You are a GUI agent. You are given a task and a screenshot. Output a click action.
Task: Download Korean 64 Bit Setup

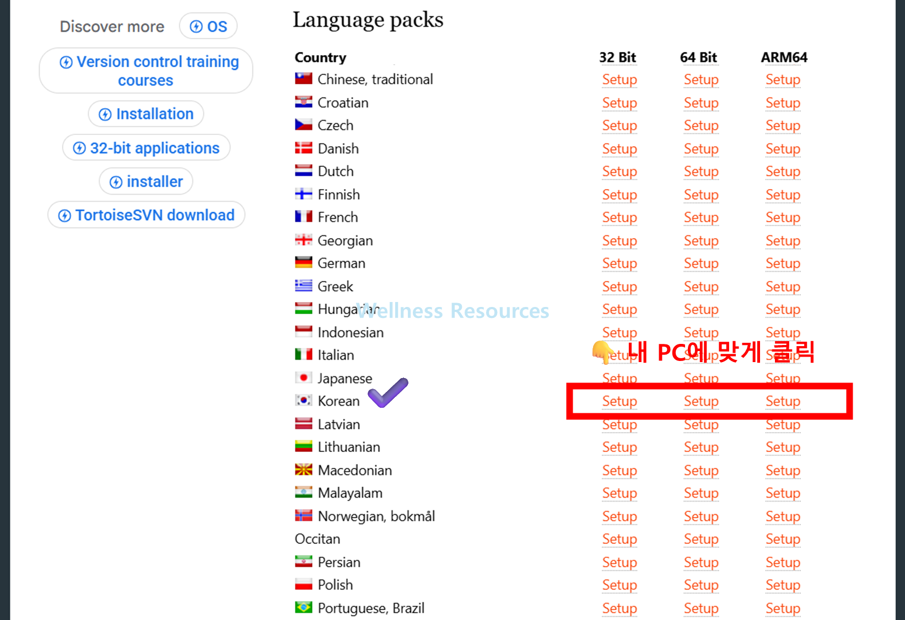701,401
